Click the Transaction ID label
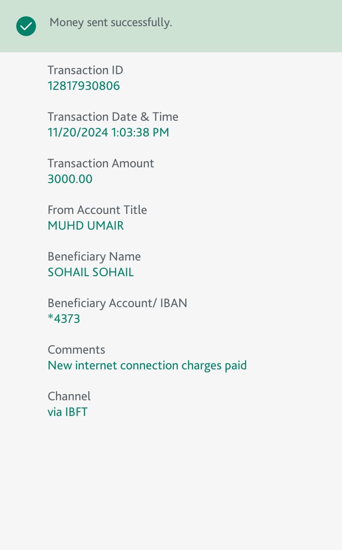The height and width of the screenshot is (550, 342). pyautogui.click(x=85, y=70)
